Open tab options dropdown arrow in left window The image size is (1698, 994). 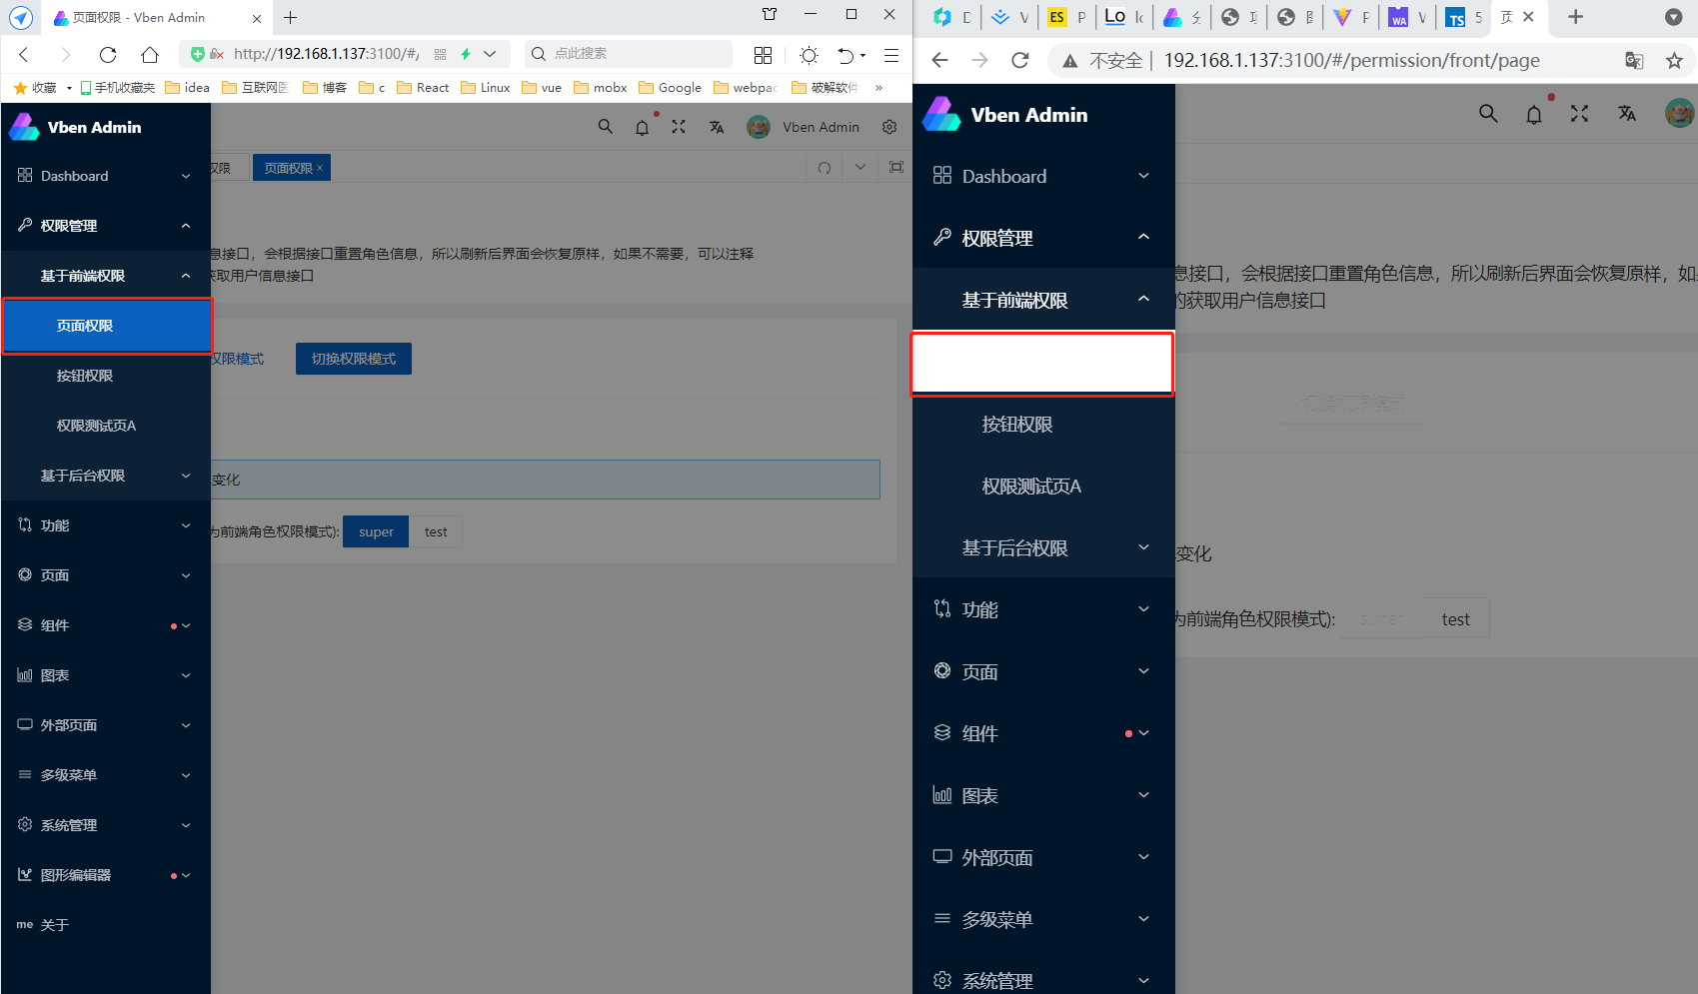pyautogui.click(x=860, y=168)
